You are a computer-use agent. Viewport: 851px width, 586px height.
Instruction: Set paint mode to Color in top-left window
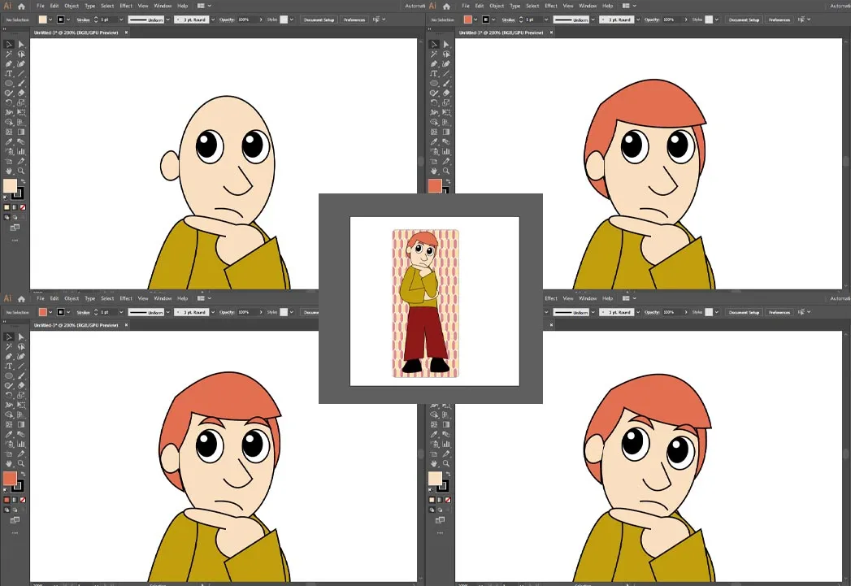point(7,207)
